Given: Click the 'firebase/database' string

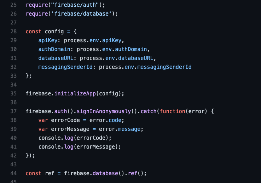Looking at the screenshot, I should 81,14.
